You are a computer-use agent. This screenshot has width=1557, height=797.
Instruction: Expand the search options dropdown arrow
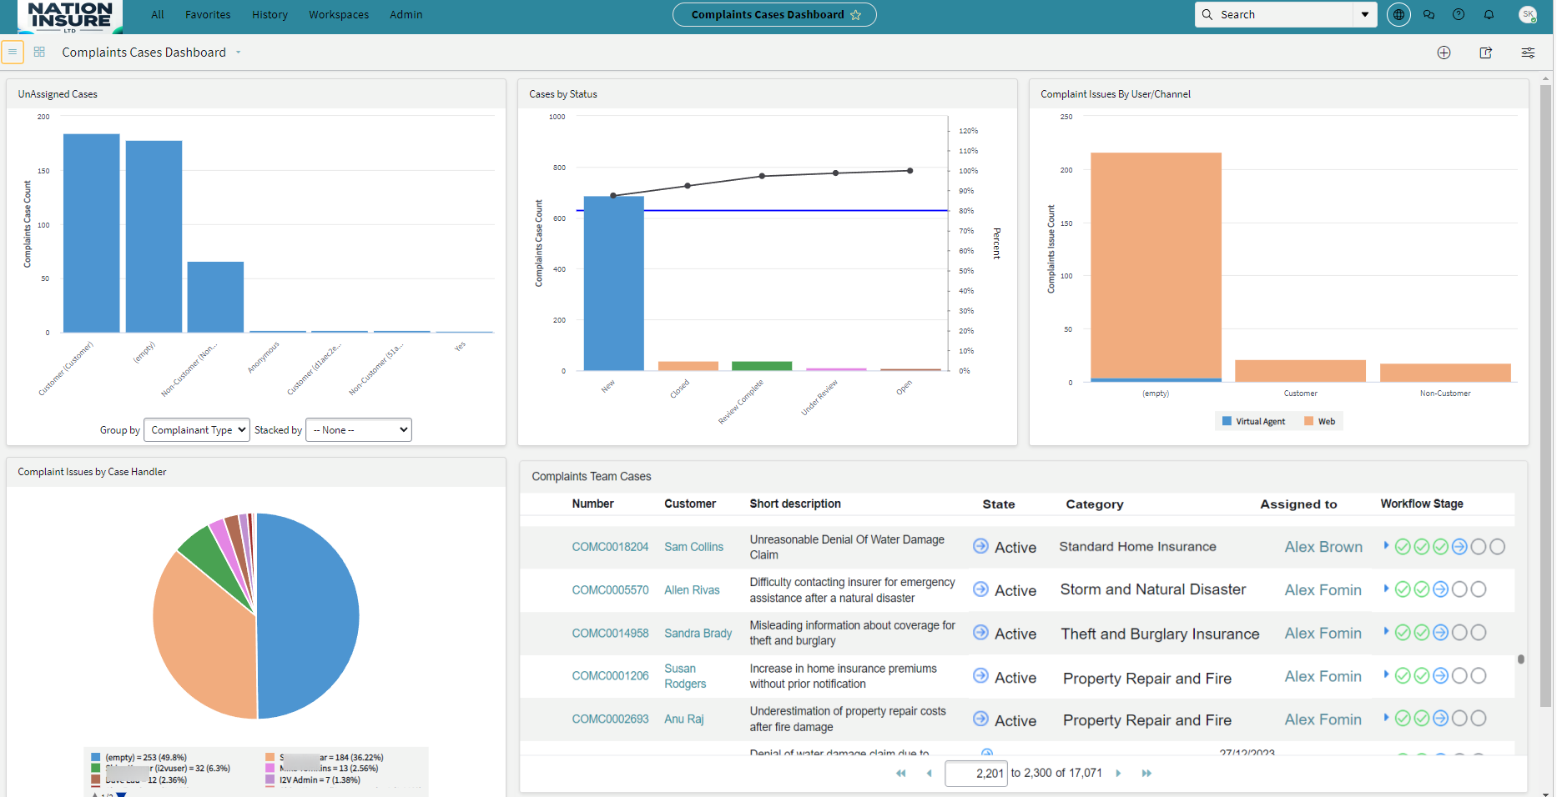[1365, 14]
